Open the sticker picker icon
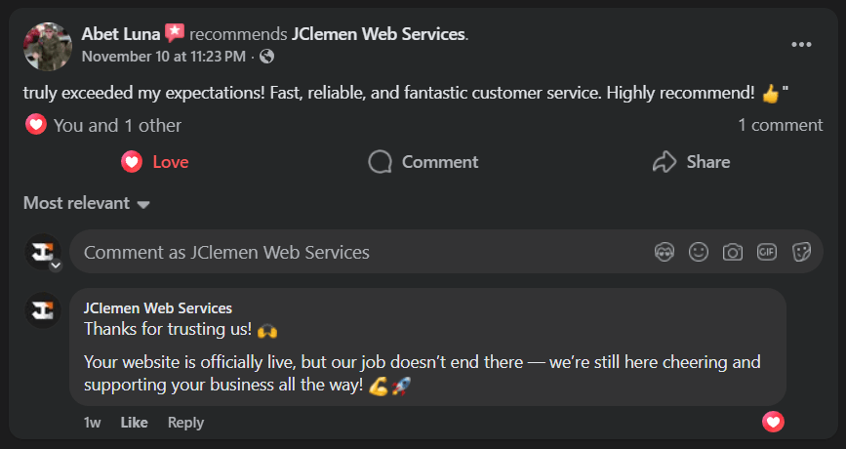 click(x=801, y=252)
